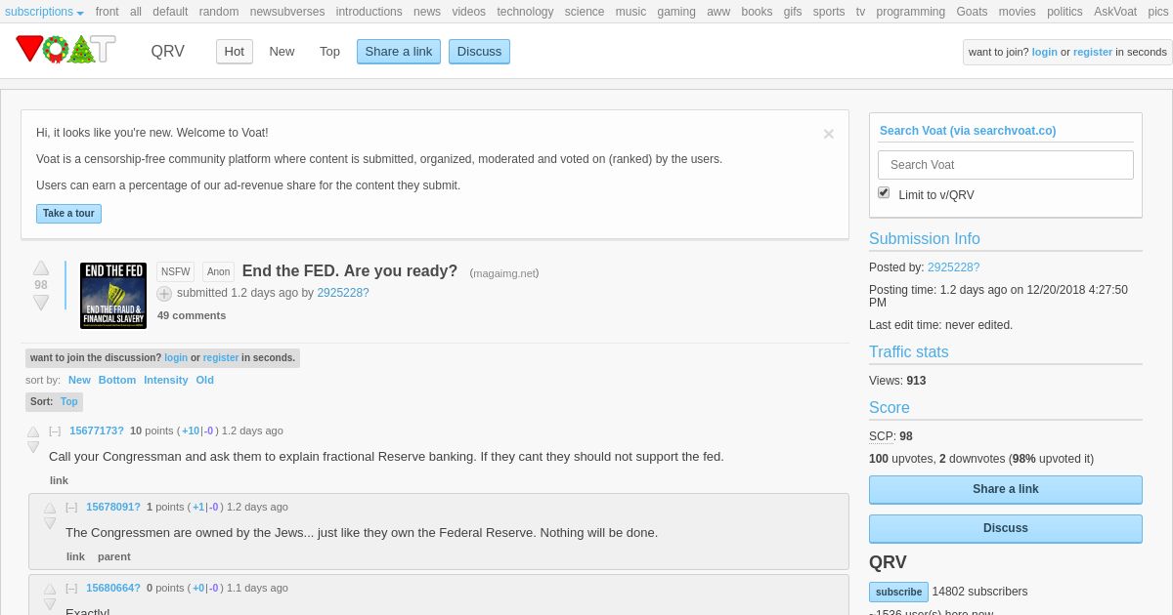1173x615 pixels.
Task: Click sidebar Share a link button
Action: click(x=1006, y=489)
